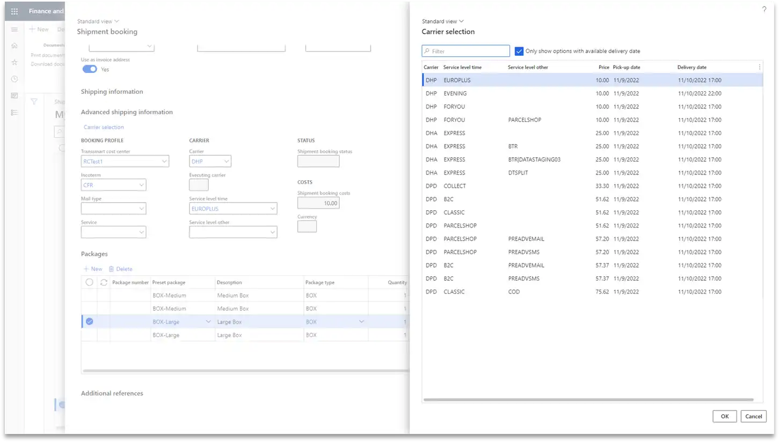This screenshot has height=442, width=779.
Task: Click the help question mark icon
Action: click(x=765, y=10)
